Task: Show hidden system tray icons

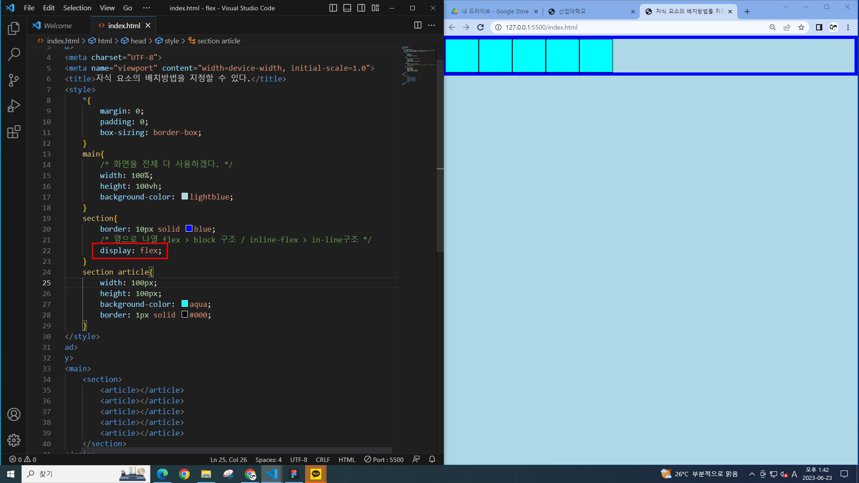Action: (752, 474)
